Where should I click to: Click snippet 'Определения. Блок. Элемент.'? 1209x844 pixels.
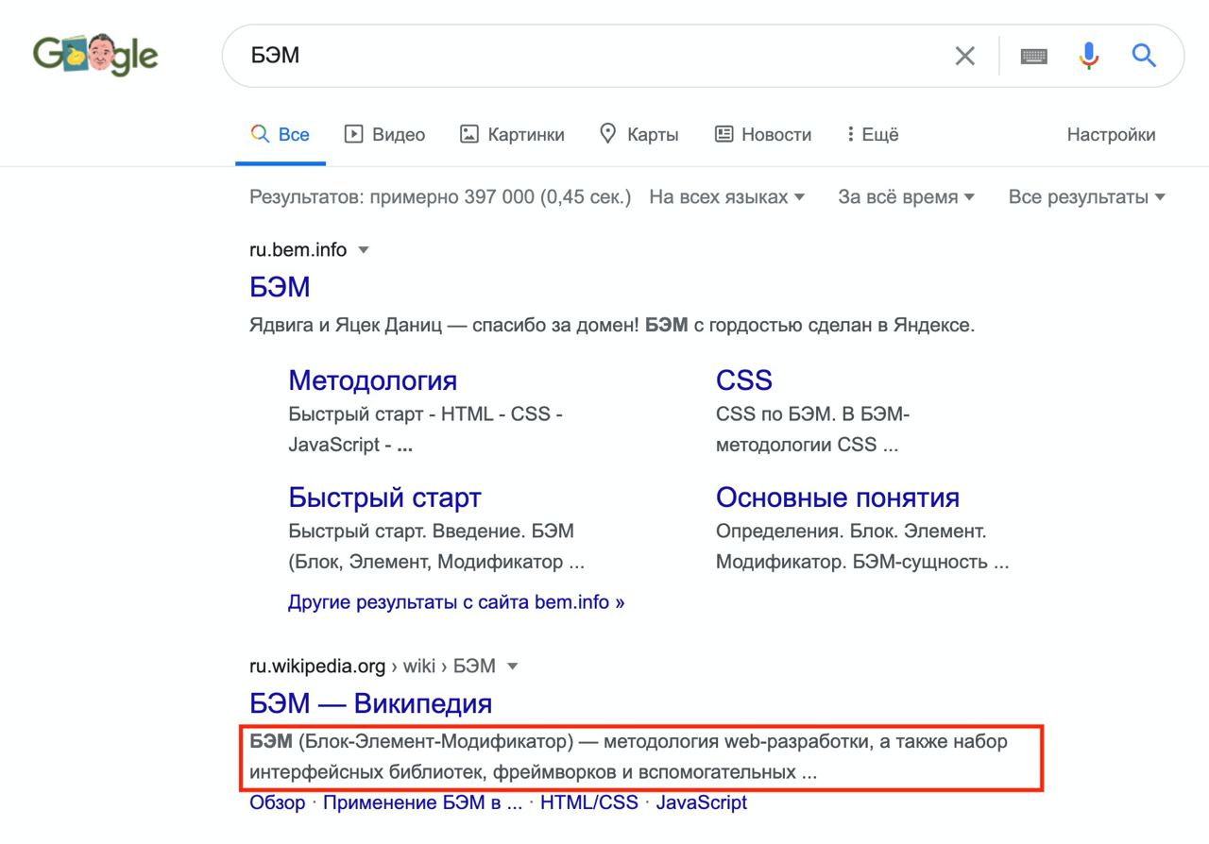862,547
